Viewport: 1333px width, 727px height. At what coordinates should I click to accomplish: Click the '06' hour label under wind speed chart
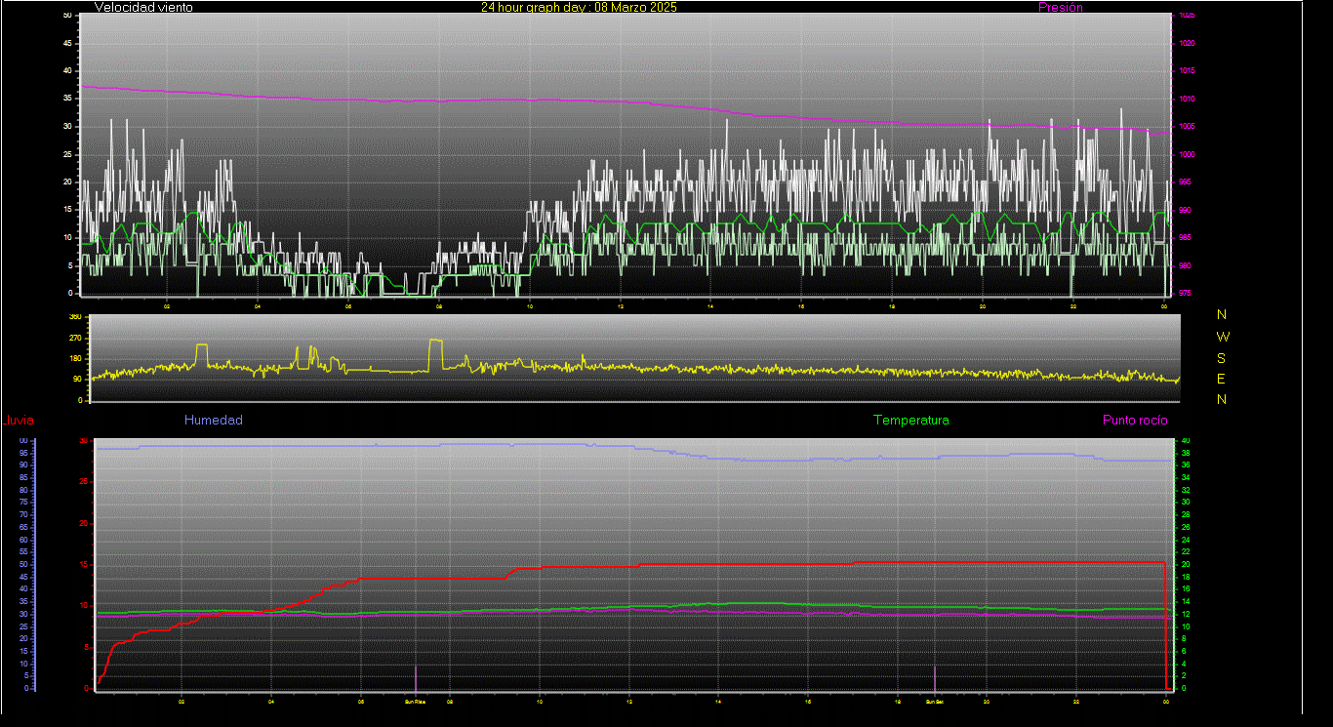(348, 306)
